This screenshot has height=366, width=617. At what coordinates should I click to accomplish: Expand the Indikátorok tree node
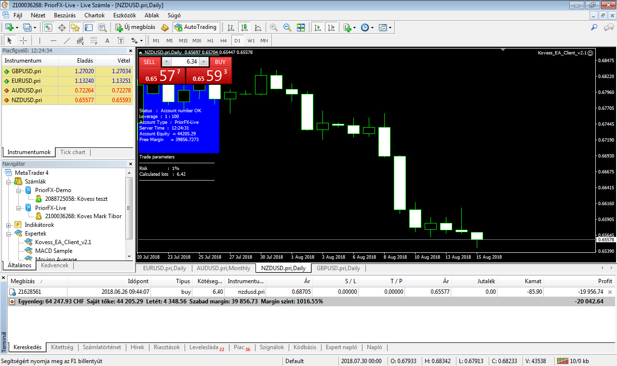tap(9, 225)
